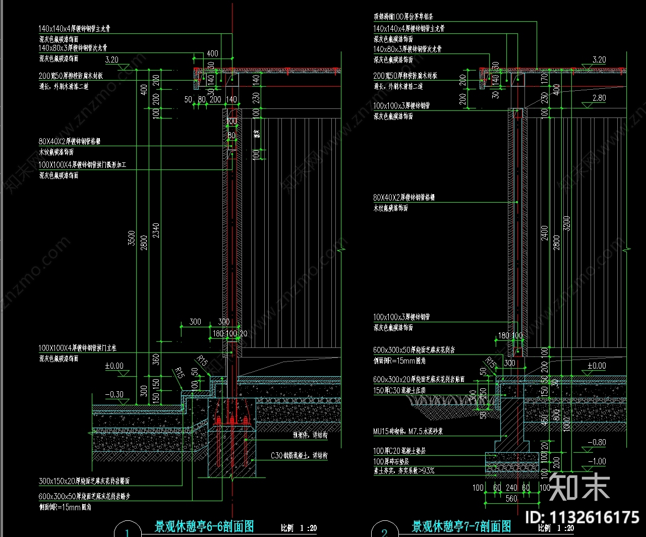Click the 360 vertical dimension text
The image size is (646, 537).
pos(156,359)
